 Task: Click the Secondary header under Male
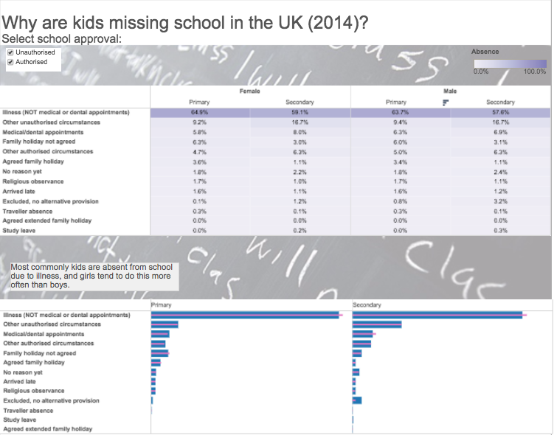click(500, 102)
